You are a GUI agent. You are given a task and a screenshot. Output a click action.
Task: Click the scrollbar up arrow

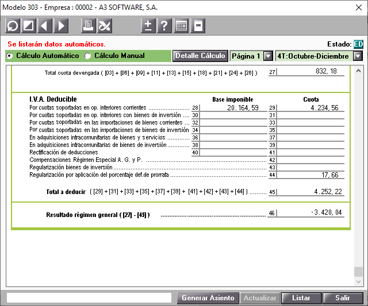point(358,71)
